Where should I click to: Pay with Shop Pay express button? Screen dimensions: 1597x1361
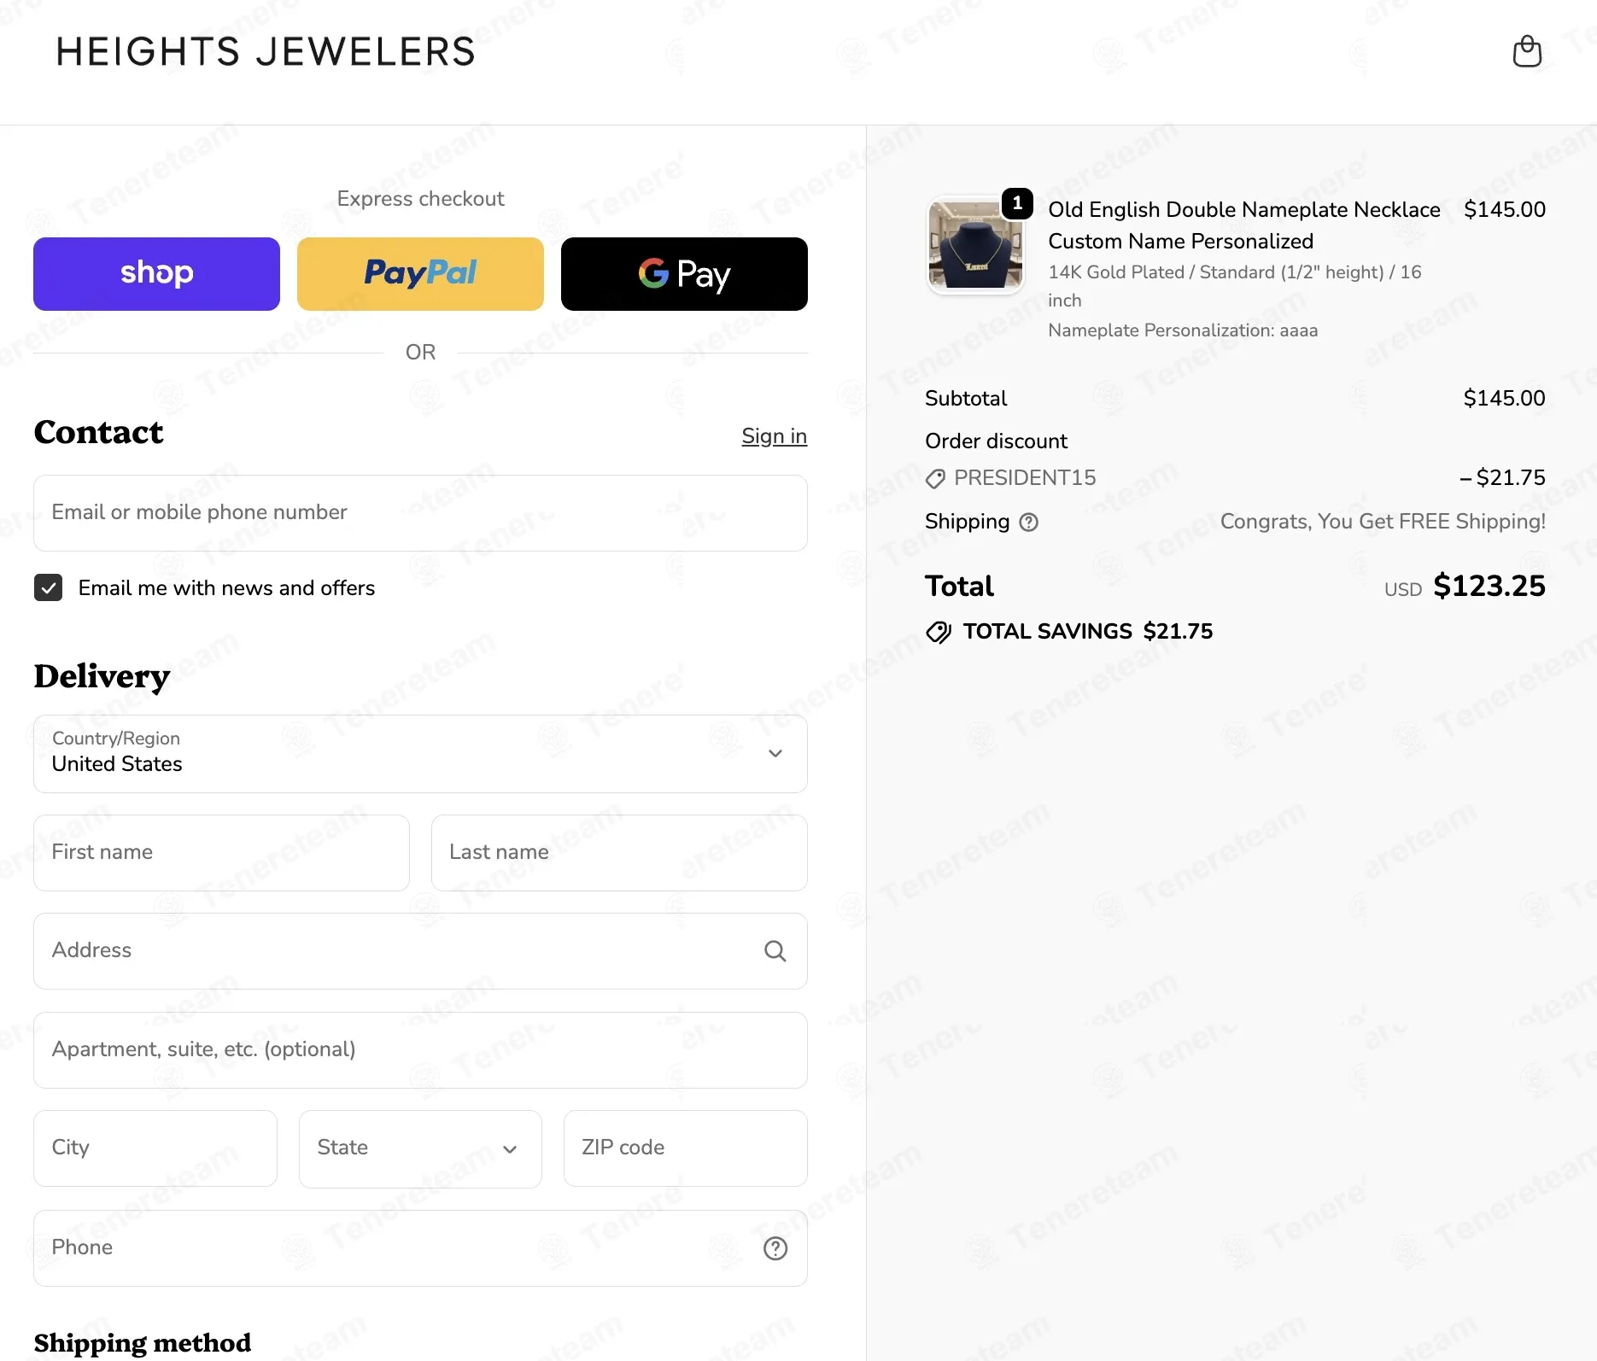[x=156, y=274]
